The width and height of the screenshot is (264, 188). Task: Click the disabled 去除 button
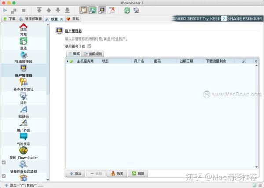click(96, 173)
